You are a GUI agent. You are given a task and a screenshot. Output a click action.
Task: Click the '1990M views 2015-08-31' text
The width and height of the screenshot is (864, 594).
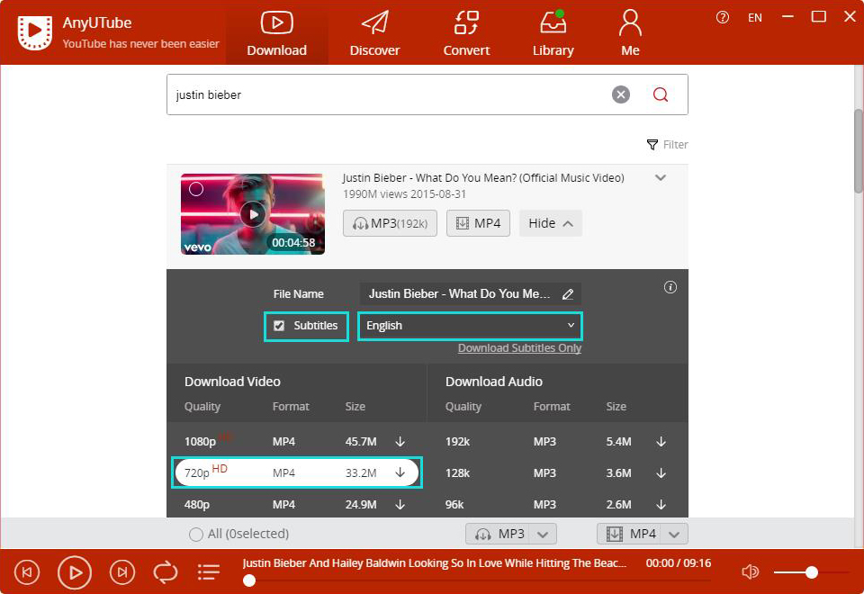pos(404,194)
